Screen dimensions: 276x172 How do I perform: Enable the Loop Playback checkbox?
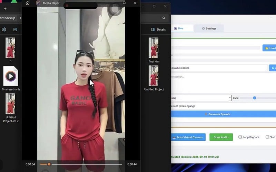[240, 137]
